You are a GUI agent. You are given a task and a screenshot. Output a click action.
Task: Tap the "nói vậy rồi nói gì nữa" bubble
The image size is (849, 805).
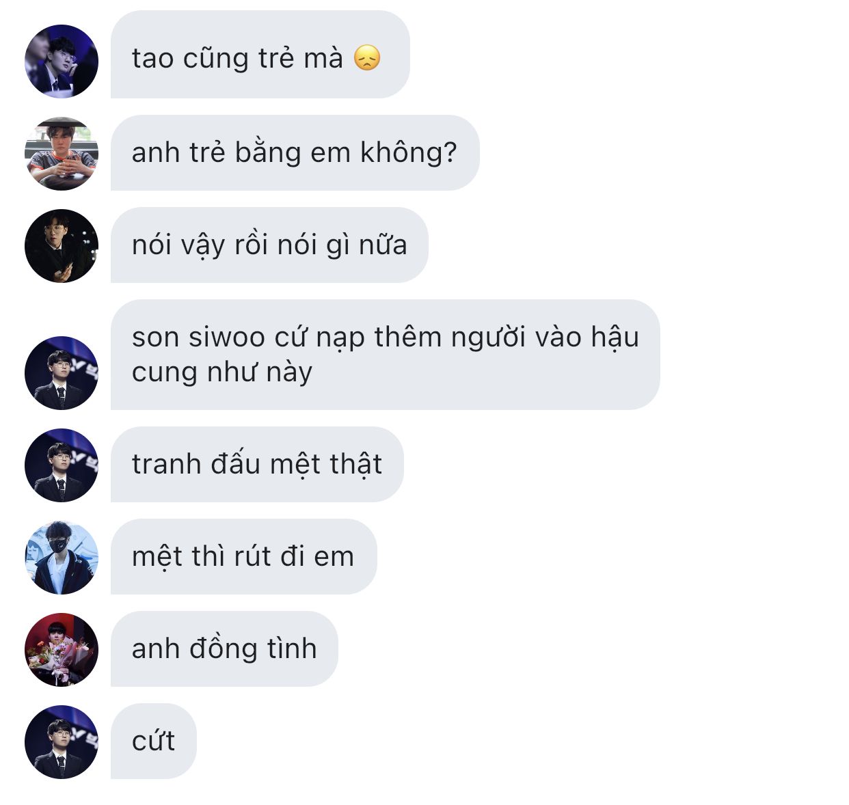tap(269, 245)
